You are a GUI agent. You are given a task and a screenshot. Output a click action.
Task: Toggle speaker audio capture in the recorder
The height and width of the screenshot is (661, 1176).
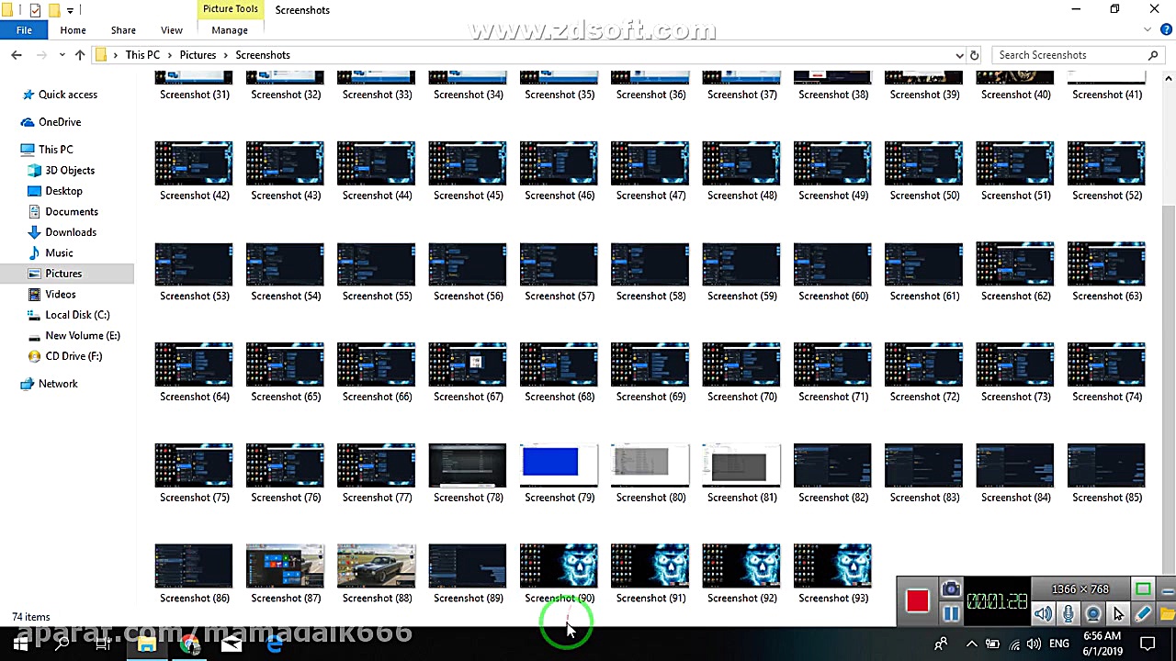click(1043, 614)
